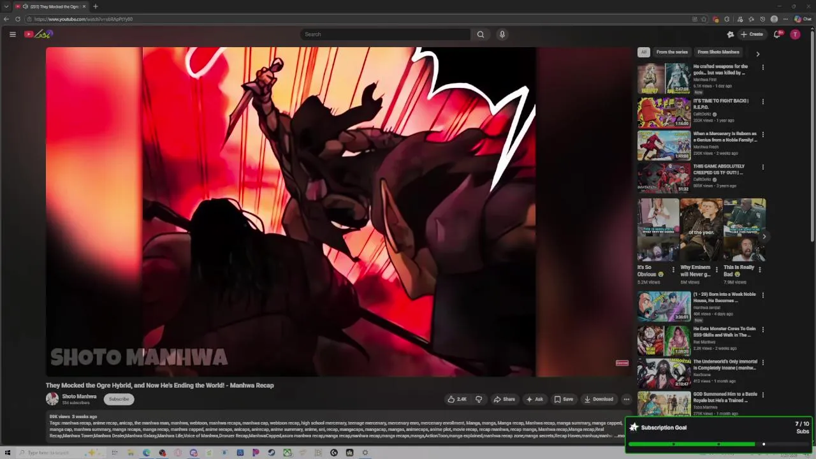Open the Ask AI button

(x=534, y=399)
